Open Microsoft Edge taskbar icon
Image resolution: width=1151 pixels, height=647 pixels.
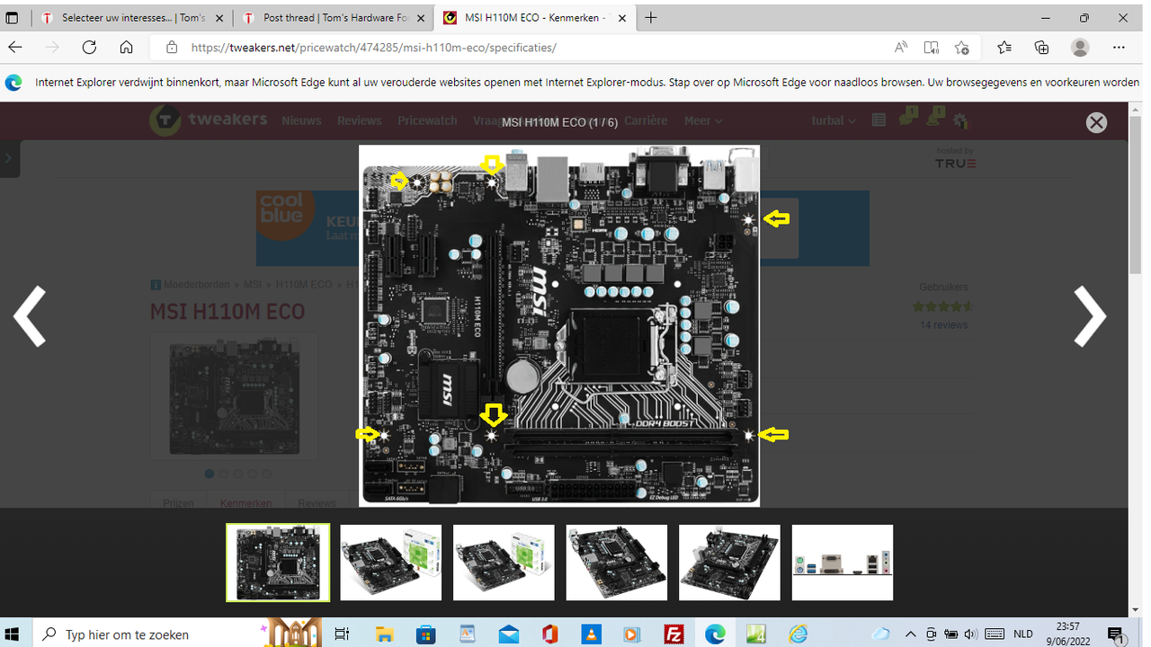715,634
